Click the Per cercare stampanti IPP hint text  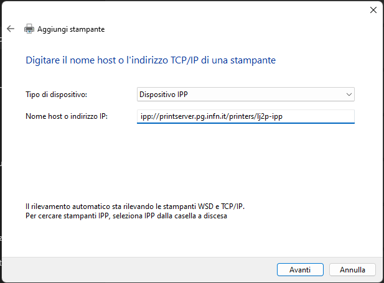(126, 216)
